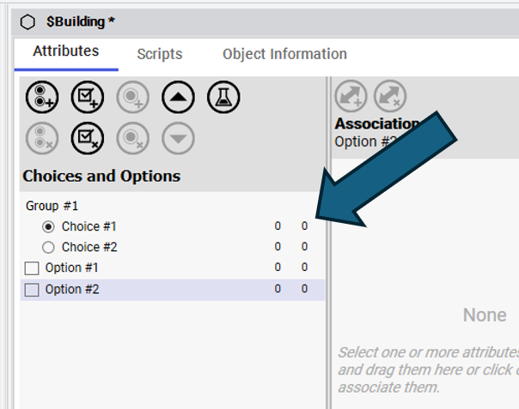519x409 pixels.
Task: Click the greyed move down arrow icon
Action: [x=178, y=137]
